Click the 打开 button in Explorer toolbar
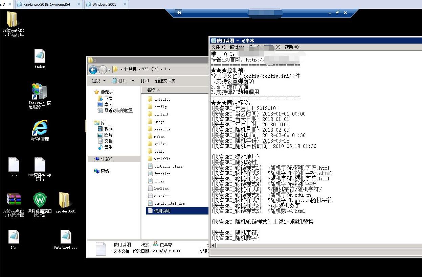Image resolution: width=422 pixels, height=277 pixels. tap(119, 81)
